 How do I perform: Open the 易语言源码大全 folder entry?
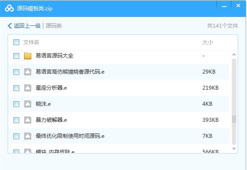[54, 56]
